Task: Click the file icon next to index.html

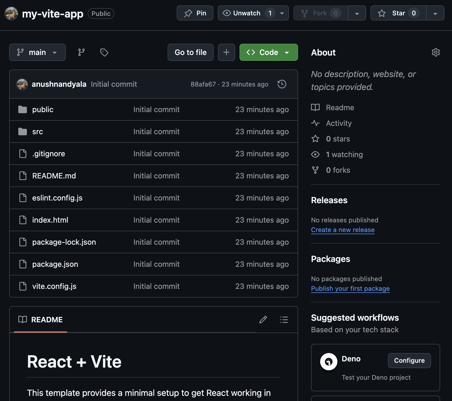Action: coord(23,220)
